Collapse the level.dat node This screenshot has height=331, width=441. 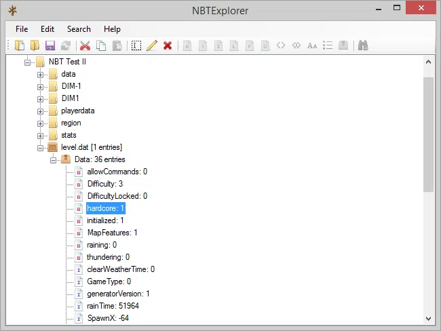click(40, 147)
